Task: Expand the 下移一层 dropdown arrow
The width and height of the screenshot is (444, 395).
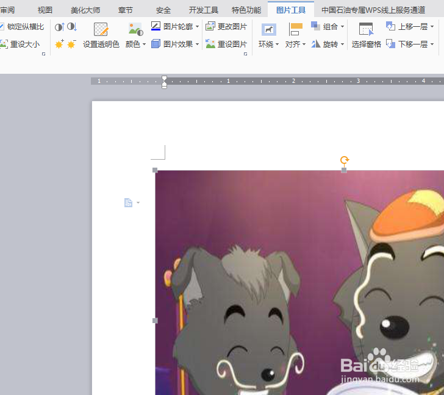Action: click(x=432, y=44)
